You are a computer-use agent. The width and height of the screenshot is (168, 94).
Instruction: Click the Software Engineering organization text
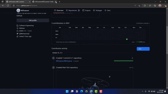pyautogui.click(x=26, y=26)
